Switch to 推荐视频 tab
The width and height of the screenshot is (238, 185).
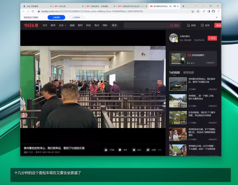tap(189, 73)
